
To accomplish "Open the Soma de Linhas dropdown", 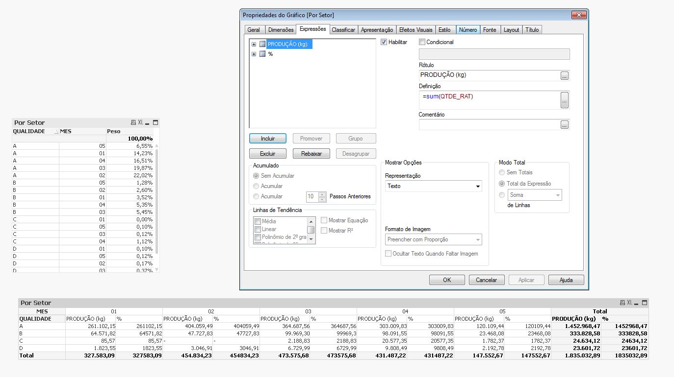I will pyautogui.click(x=535, y=195).
